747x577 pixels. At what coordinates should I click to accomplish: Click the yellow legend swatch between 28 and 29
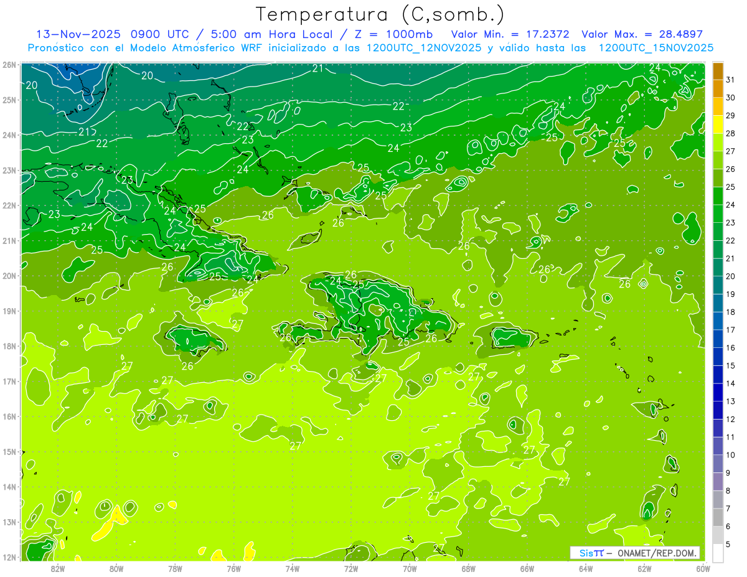(x=718, y=124)
